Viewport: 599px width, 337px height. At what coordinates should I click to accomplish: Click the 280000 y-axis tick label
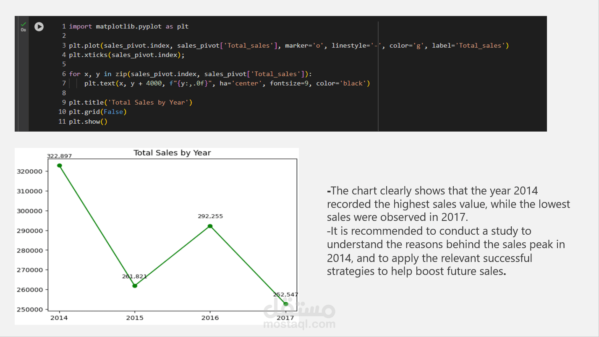(x=30, y=250)
